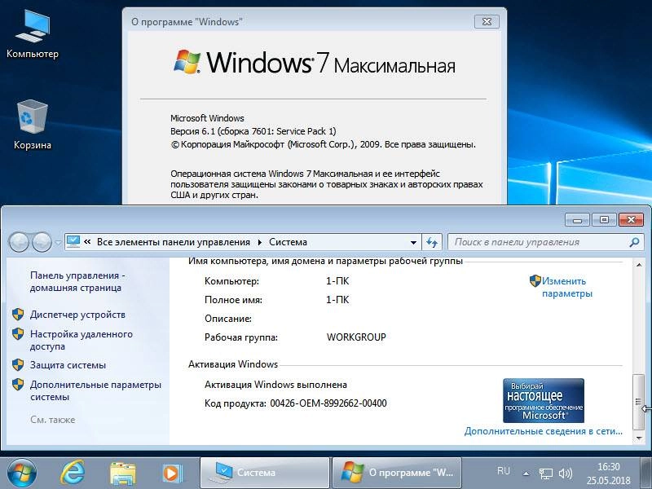The width and height of the screenshot is (652, 489).
Task: Open Панель управления - домашняя страница link
Action: tap(77, 281)
